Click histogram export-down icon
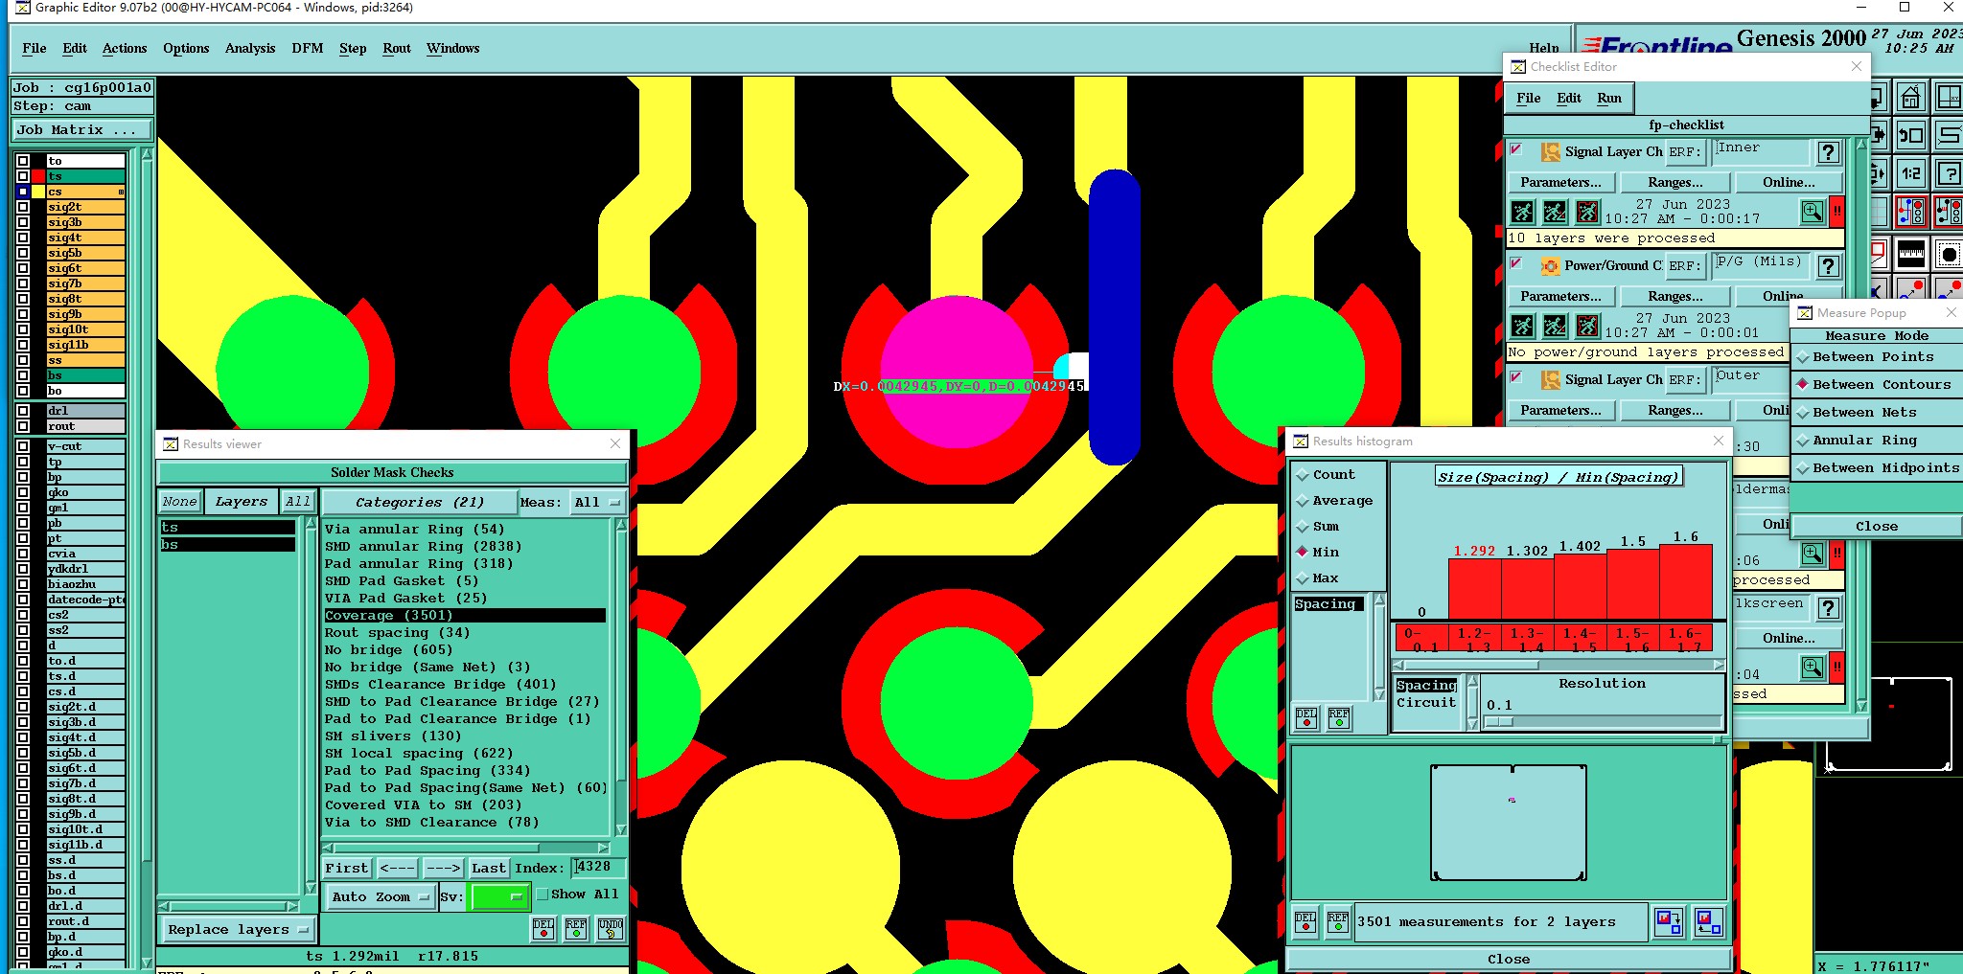This screenshot has height=974, width=1963. (1669, 922)
